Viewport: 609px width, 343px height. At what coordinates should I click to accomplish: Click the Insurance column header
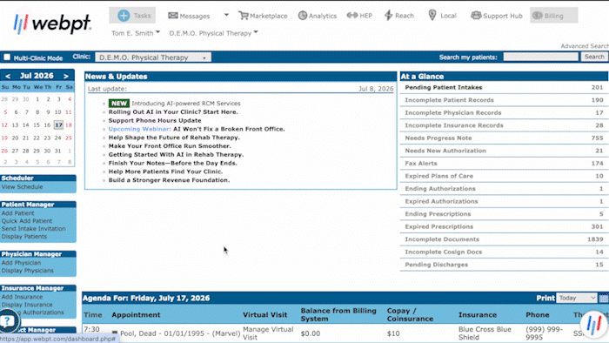point(478,315)
